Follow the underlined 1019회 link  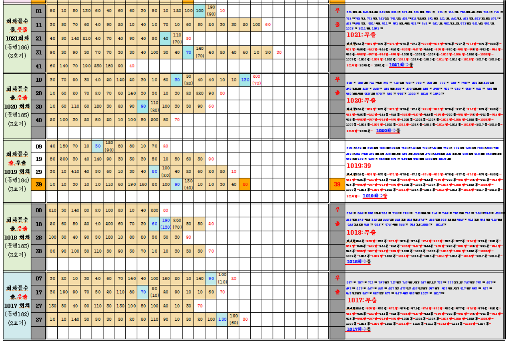[x=374, y=196]
